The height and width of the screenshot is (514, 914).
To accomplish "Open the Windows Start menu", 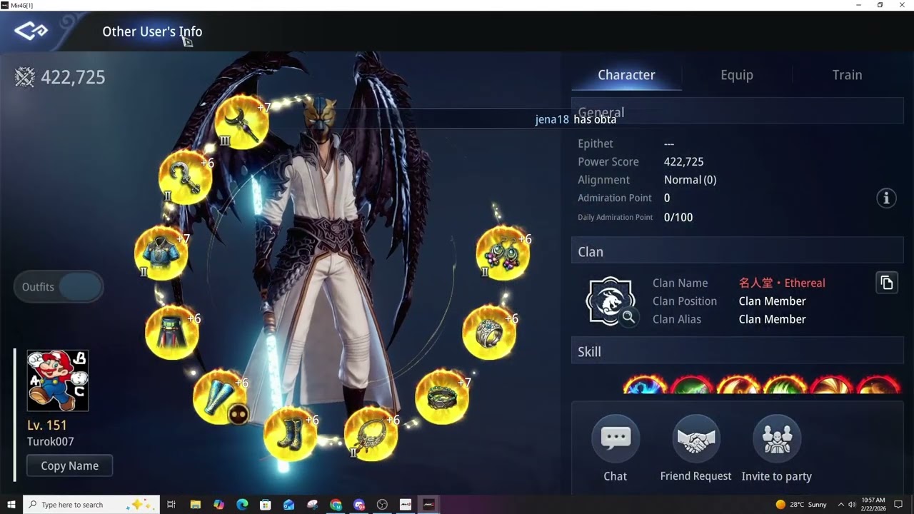I will tap(11, 505).
